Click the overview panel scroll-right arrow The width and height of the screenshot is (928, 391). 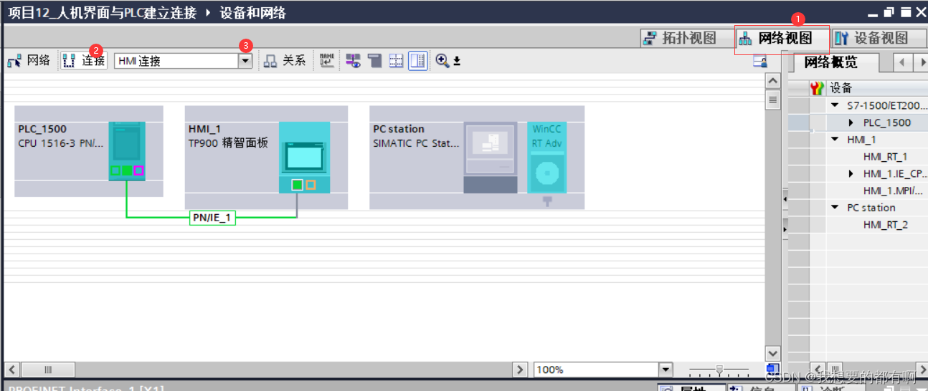click(x=920, y=62)
